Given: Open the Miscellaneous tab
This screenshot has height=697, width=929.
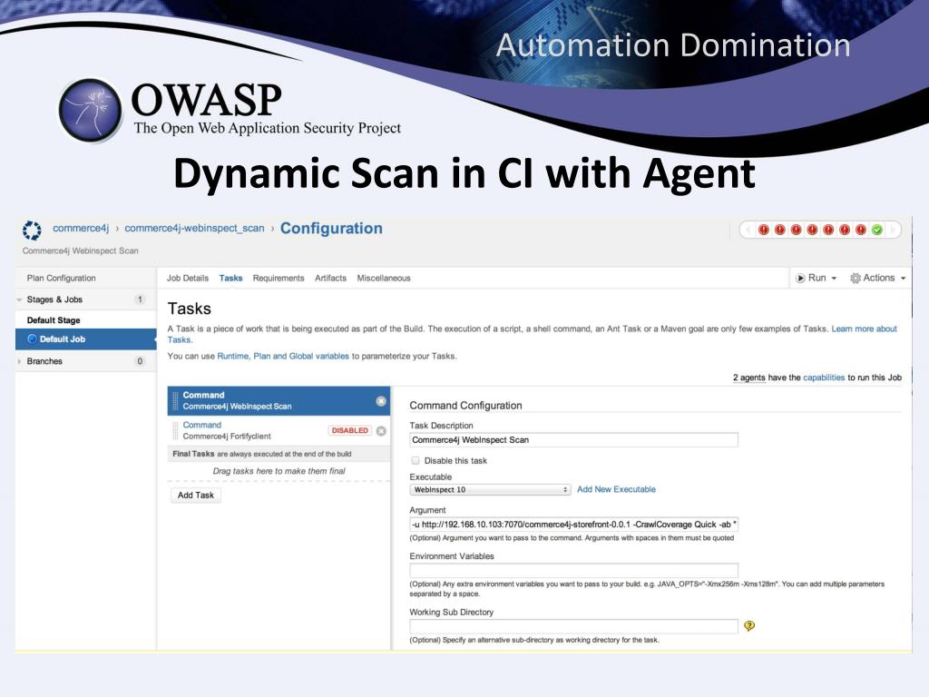Looking at the screenshot, I should [384, 278].
